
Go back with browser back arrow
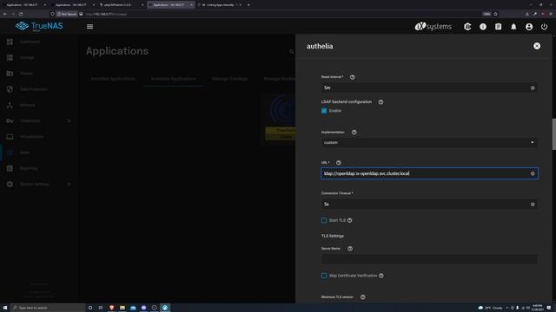click(5, 14)
